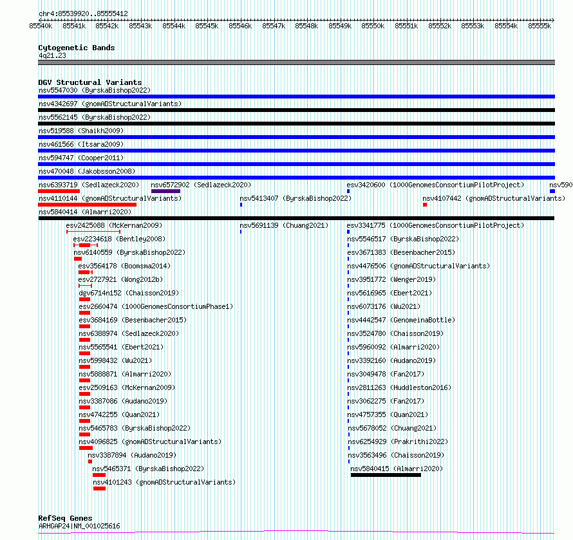The image size is (573, 540).
Task: Select nsv5413407 (ByrskaBishop2022) label
Action: (296, 198)
